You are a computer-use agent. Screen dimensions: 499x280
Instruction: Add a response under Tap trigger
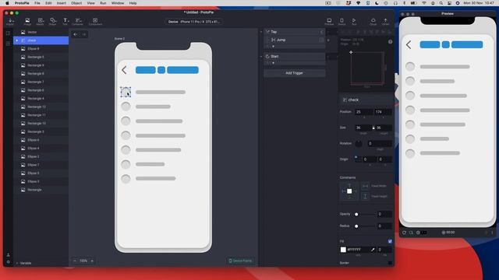[273, 47]
